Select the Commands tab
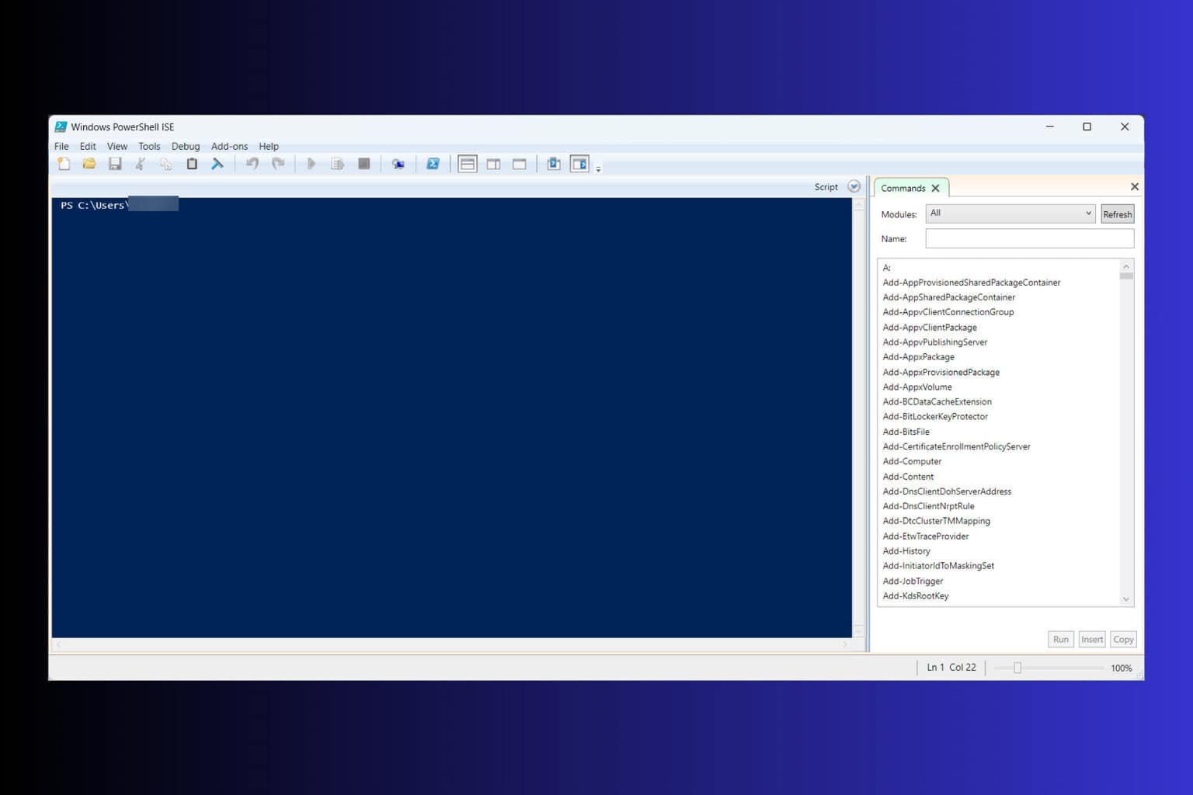 [903, 188]
